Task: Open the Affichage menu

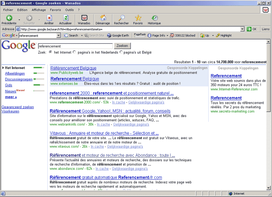Action: click(x=39, y=10)
